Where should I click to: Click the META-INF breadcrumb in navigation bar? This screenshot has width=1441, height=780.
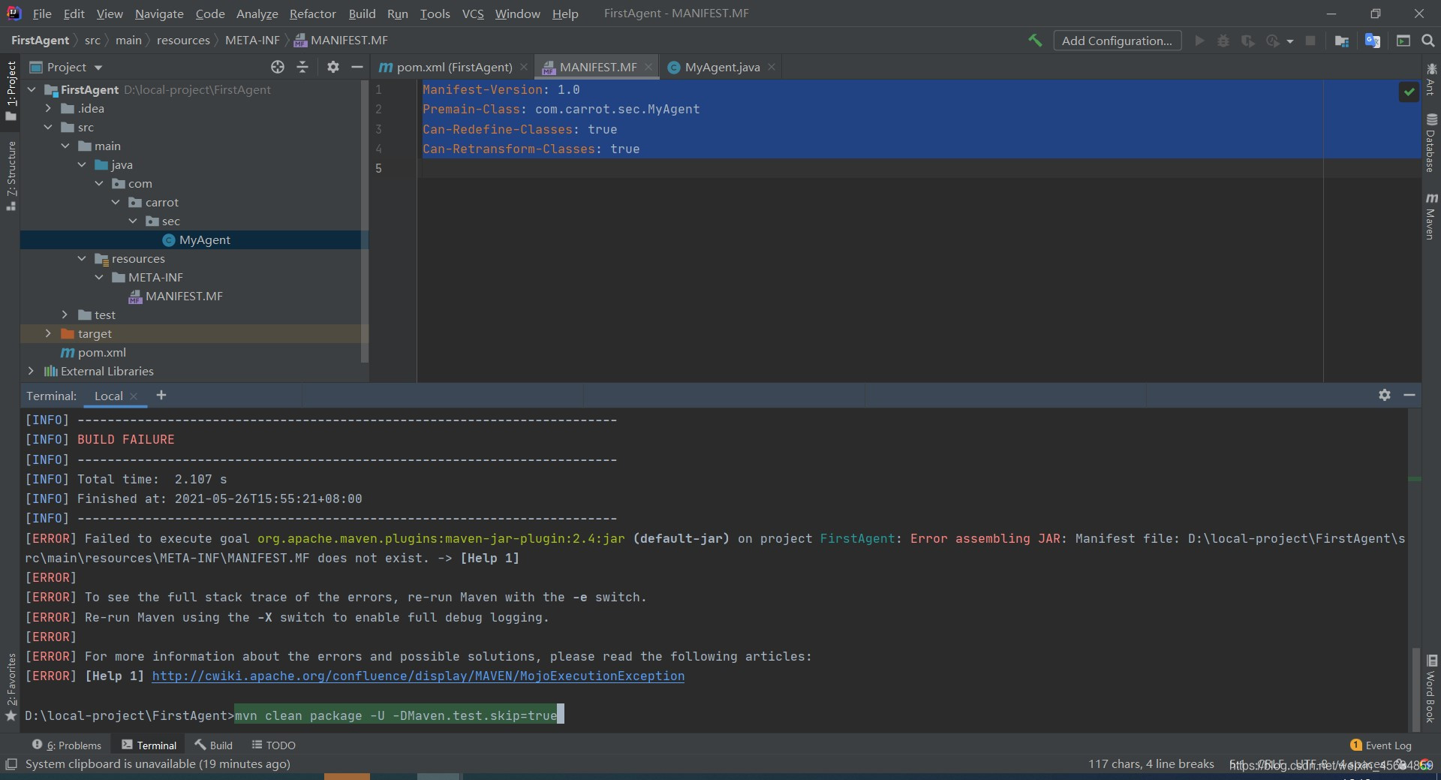point(252,41)
